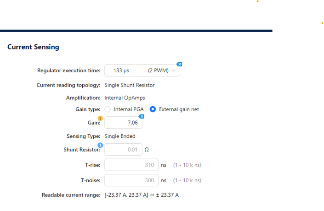The width and height of the screenshot is (324, 211).
Task: Click the orange badge beside Gain label
Action: [x=100, y=119]
